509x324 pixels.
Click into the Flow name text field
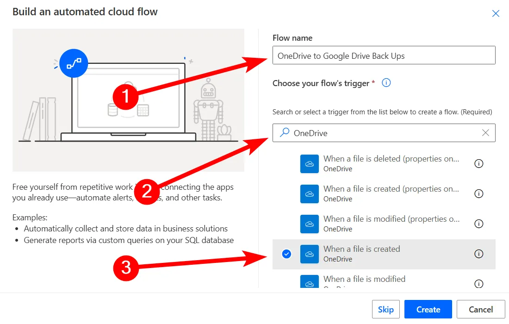coord(384,56)
